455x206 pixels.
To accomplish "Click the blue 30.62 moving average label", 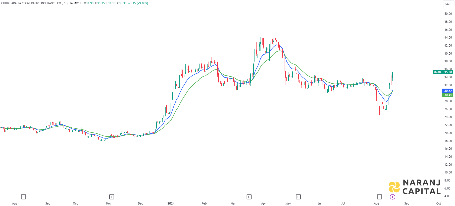I will tap(448, 91).
